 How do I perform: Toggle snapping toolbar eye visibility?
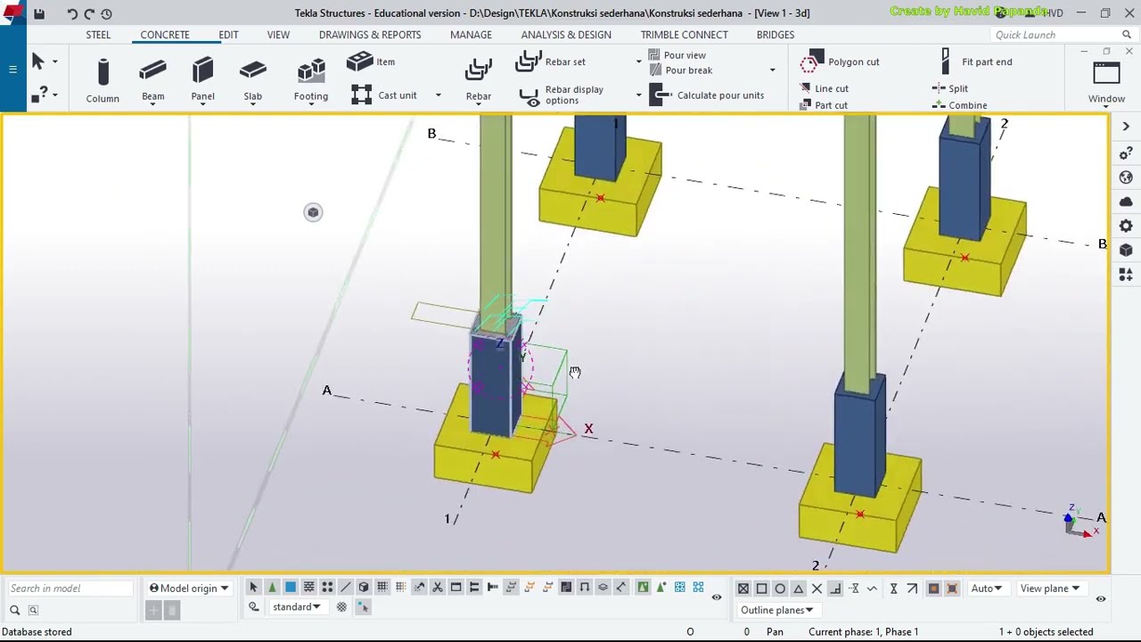[1101, 598]
